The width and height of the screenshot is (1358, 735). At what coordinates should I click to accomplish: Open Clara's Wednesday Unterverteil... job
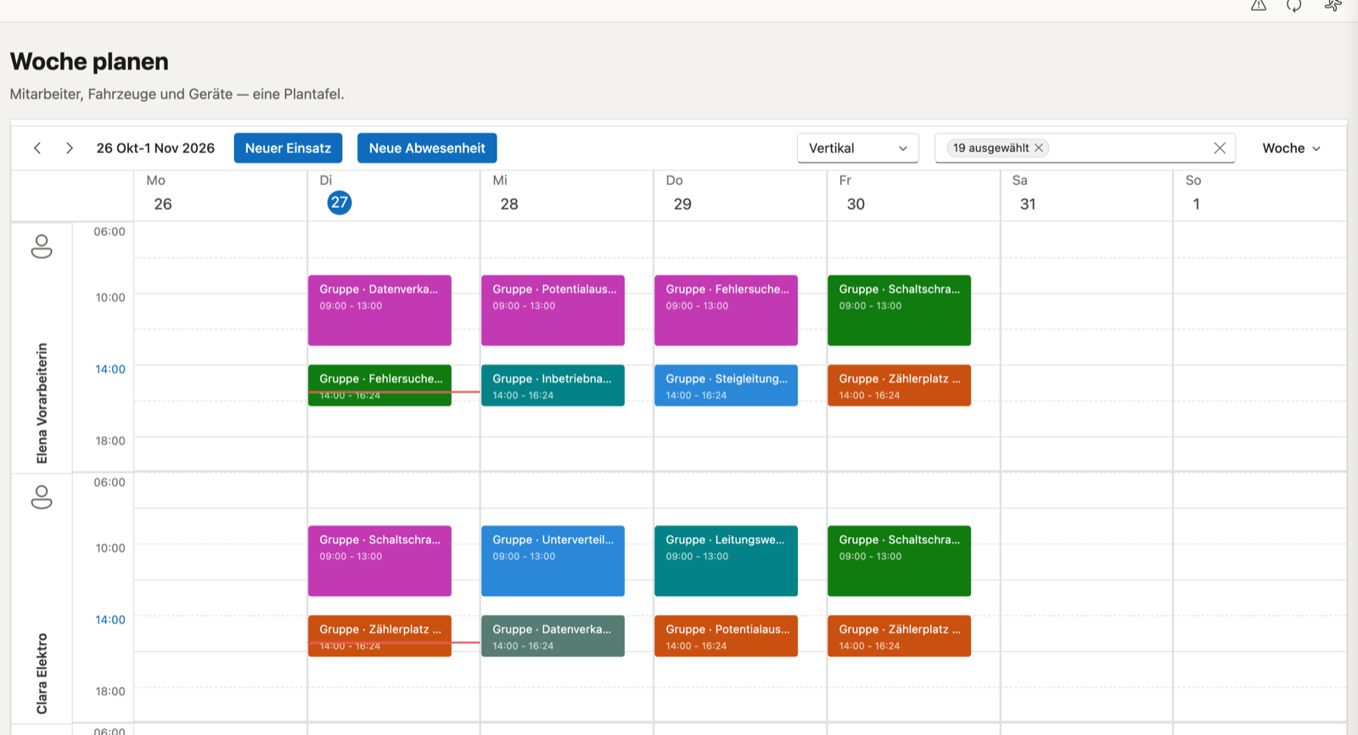[553, 561]
